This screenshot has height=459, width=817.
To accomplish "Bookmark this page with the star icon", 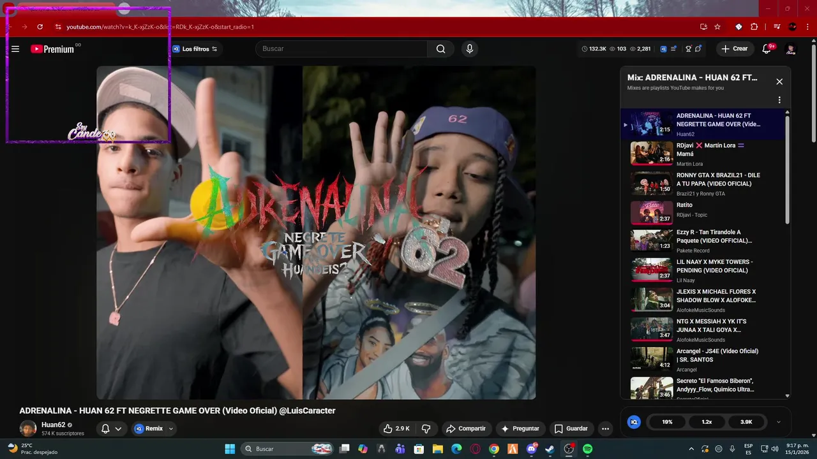I will (717, 27).
